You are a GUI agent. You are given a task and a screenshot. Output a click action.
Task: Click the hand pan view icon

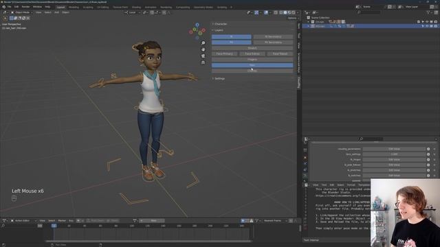(203, 49)
